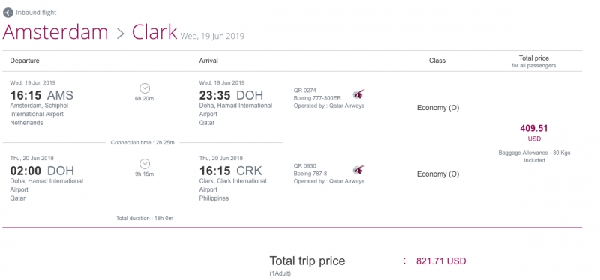Click the 821.71 USD total trip price
Screen dimensions: 600x280
click(x=441, y=261)
